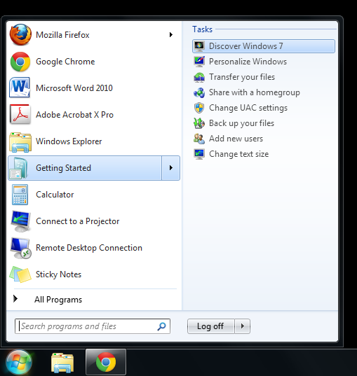The image size is (357, 376).
Task: Choose the Discover Windows 7 task text
Action: tap(246, 46)
